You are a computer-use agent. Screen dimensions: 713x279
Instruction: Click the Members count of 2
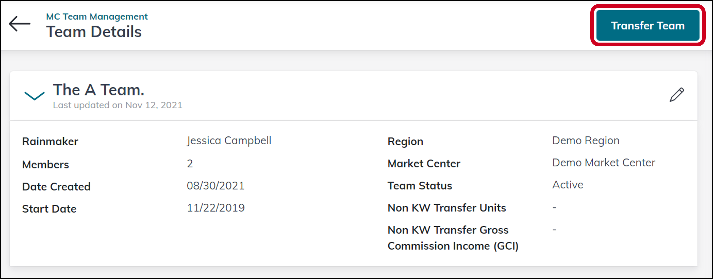tap(190, 163)
